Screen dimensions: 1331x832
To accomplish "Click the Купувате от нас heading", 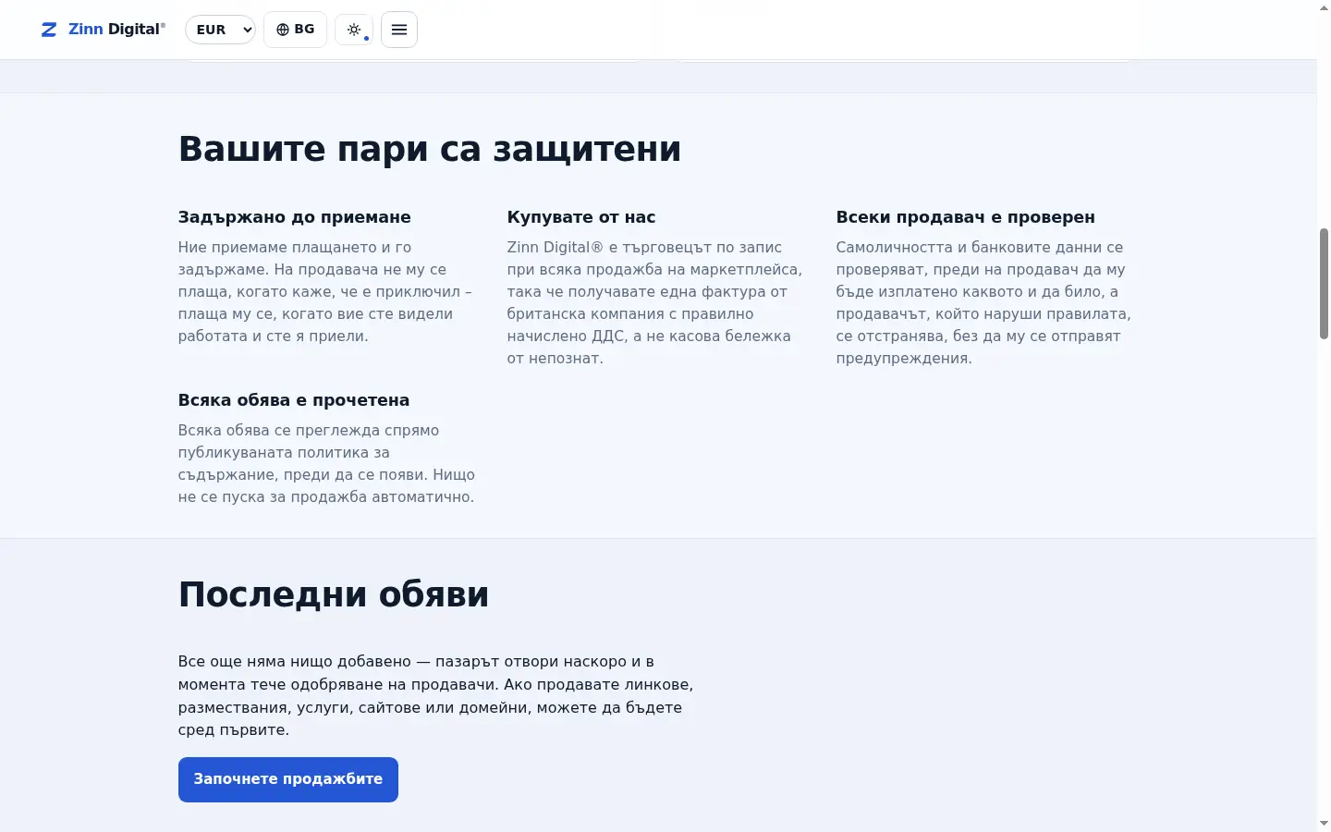I will coord(581,217).
